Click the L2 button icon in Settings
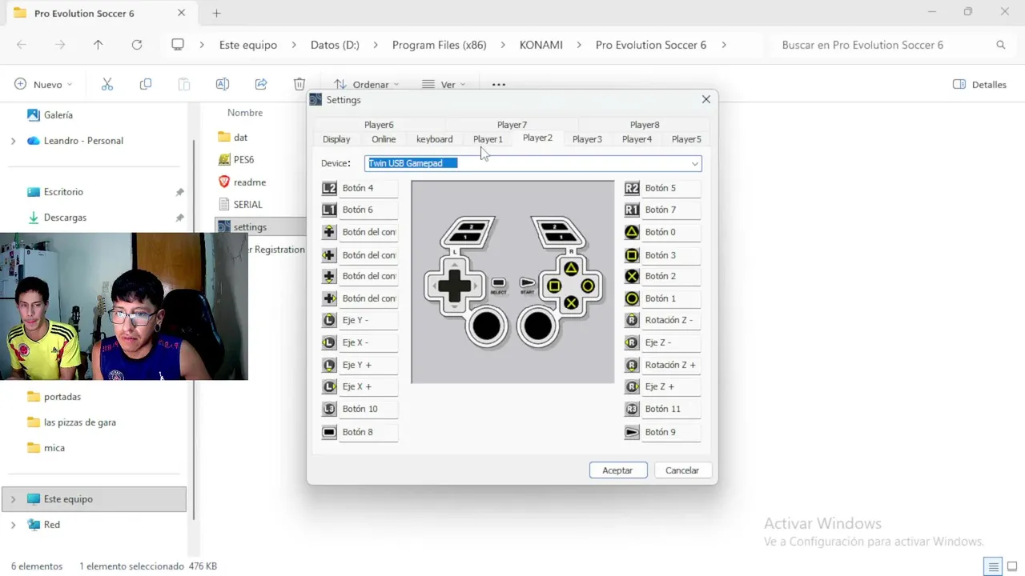The height and width of the screenshot is (576, 1025). 329,188
